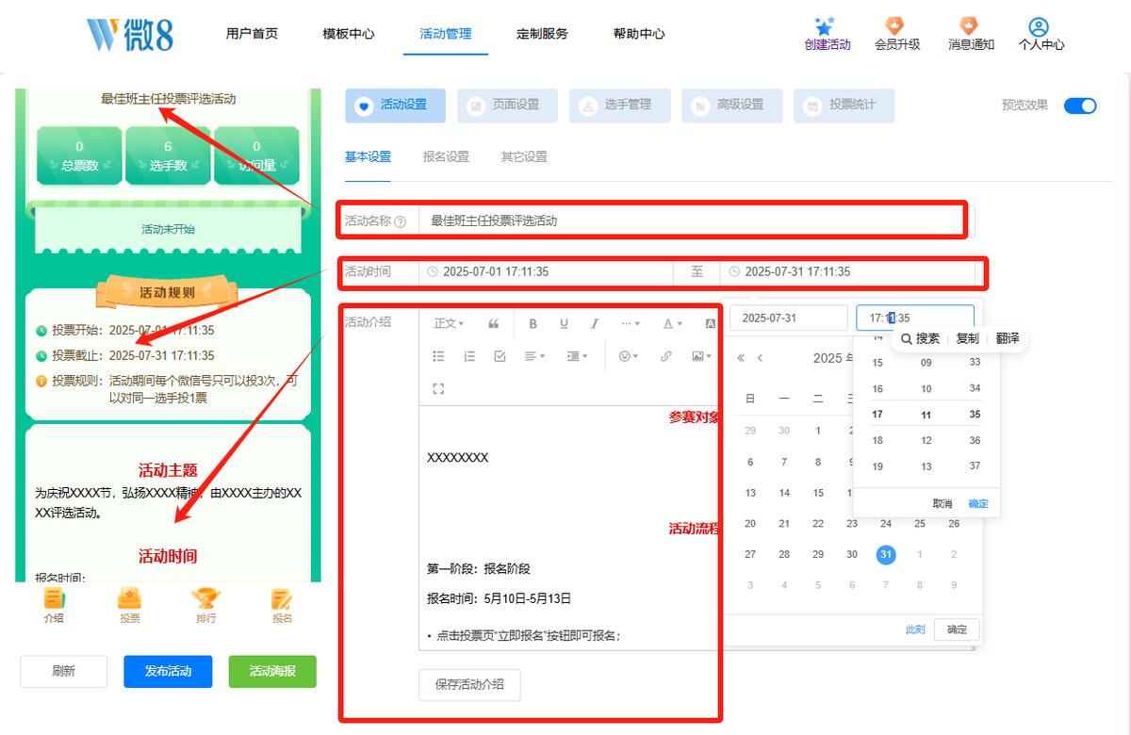Open the indent dropdown

[577, 356]
